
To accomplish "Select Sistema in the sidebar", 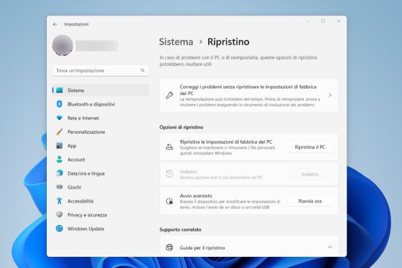I will [x=100, y=90].
